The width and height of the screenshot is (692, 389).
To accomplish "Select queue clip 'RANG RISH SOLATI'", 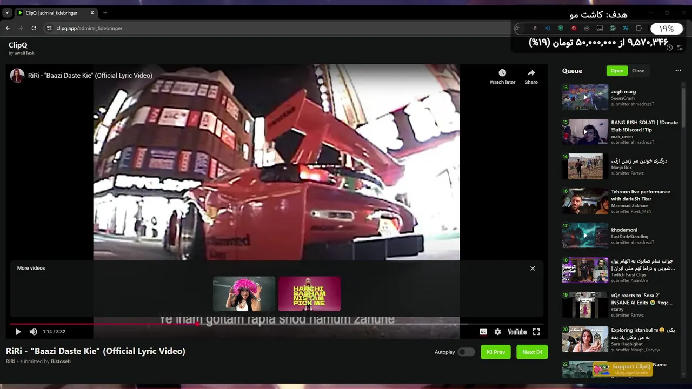I will (621, 132).
